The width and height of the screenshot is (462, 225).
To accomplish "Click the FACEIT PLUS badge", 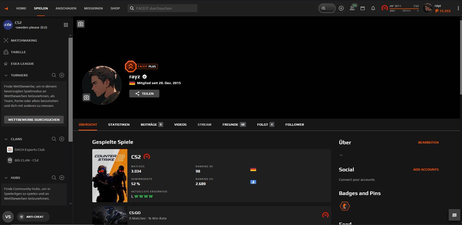I will (x=141, y=66).
